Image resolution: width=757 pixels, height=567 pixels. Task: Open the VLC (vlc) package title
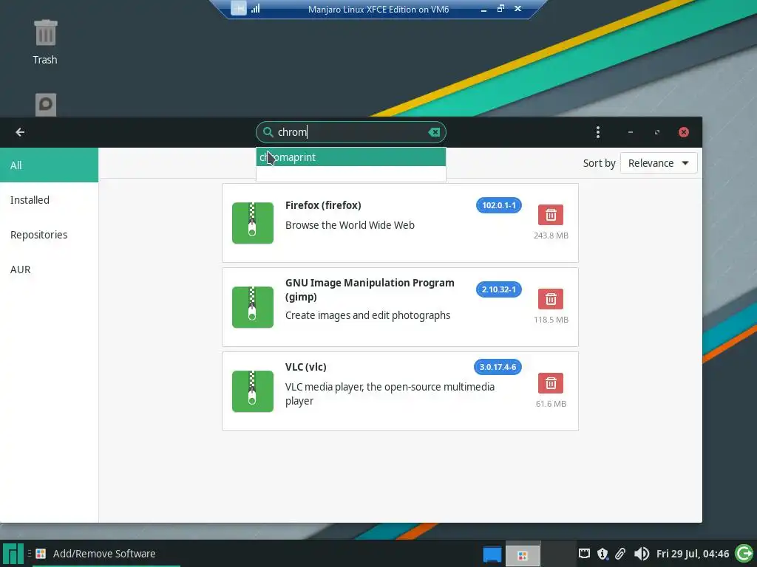point(305,366)
